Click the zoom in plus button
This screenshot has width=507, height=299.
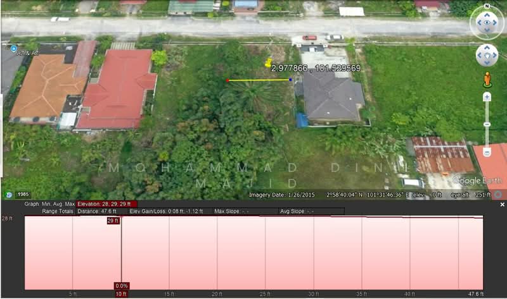487,97
